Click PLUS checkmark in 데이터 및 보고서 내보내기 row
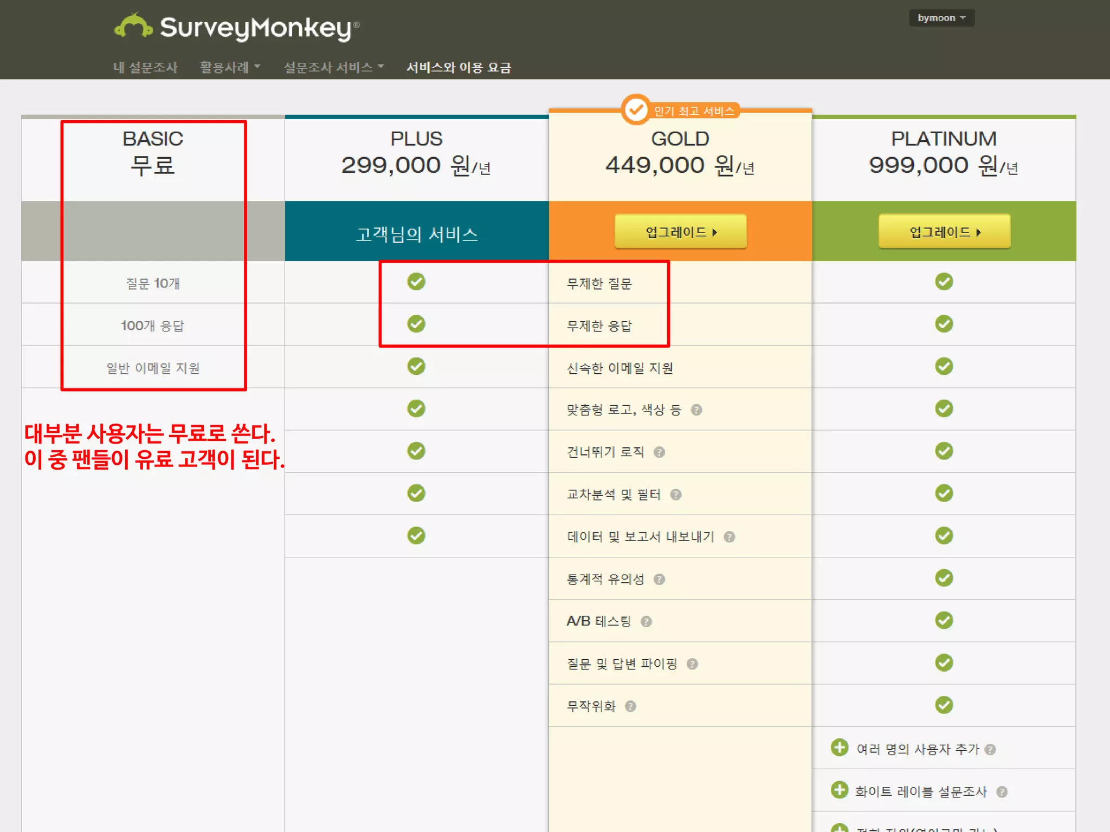Image resolution: width=1110 pixels, height=832 pixels. (x=416, y=536)
